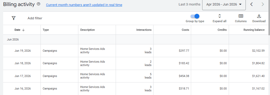This screenshot has height=95, width=270.
Task: Click the $2,102.59 running balance
Action: click(258, 51)
